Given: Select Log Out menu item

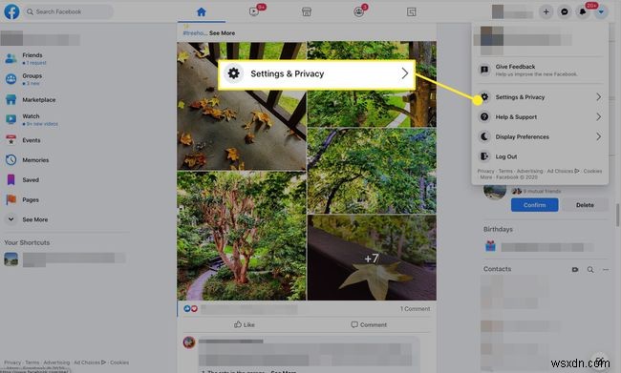Looking at the screenshot, I should tap(540, 156).
